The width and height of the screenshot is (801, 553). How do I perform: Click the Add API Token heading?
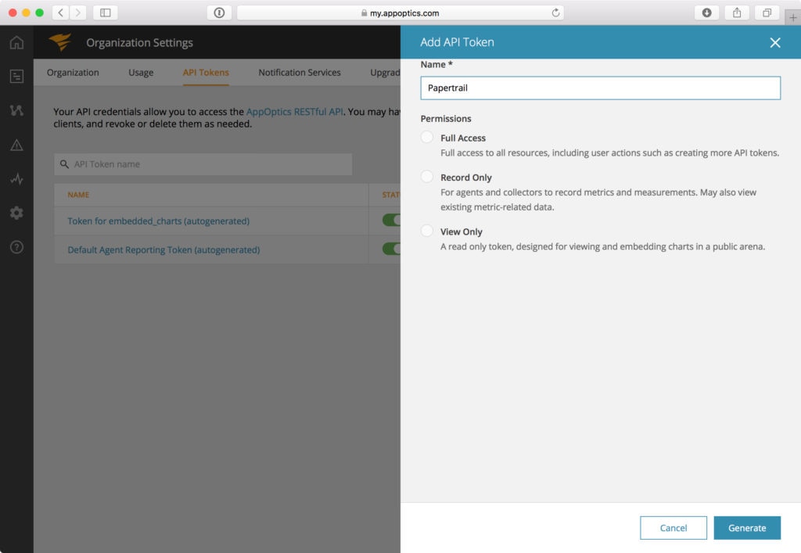click(x=457, y=42)
